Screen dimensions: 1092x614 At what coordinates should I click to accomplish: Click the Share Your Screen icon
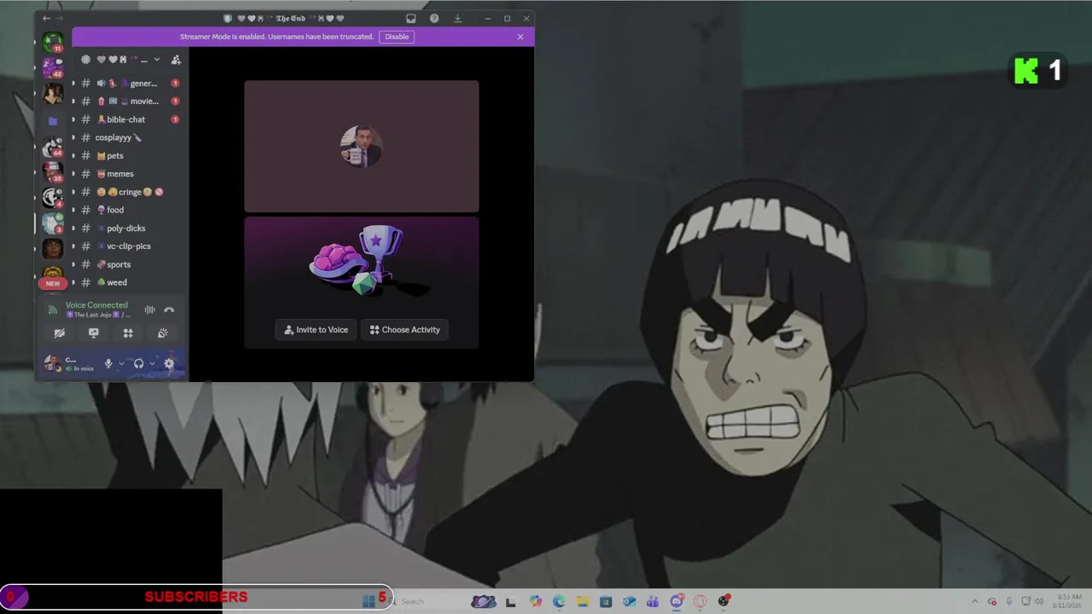93,333
